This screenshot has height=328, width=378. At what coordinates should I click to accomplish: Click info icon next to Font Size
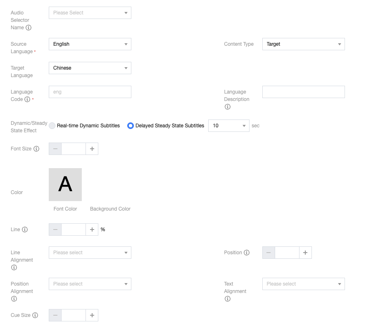pyautogui.click(x=36, y=149)
